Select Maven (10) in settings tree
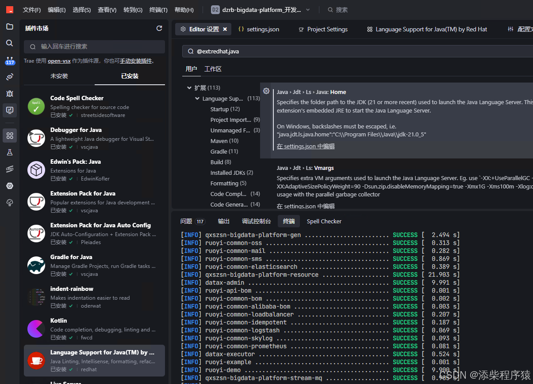This screenshot has height=384, width=533. click(x=224, y=141)
